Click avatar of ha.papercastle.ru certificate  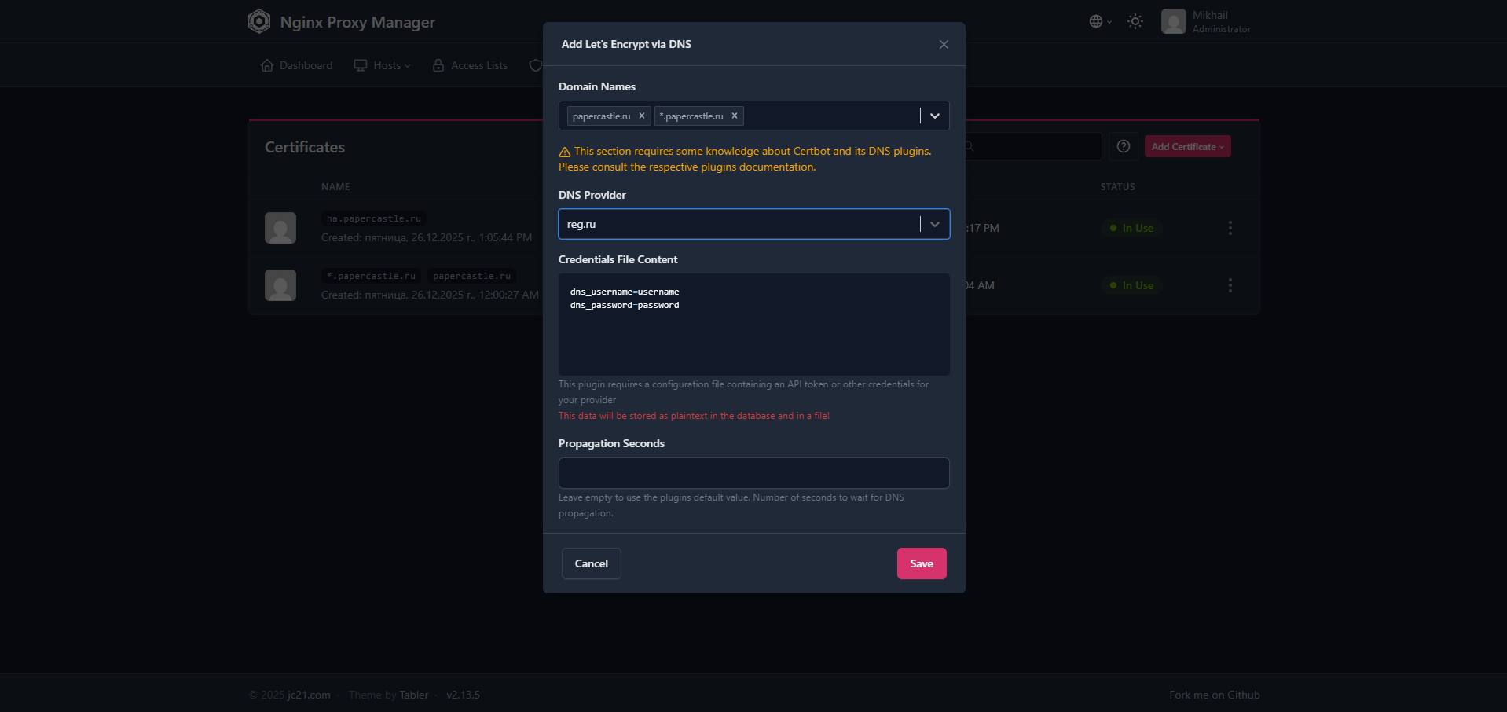pos(280,228)
